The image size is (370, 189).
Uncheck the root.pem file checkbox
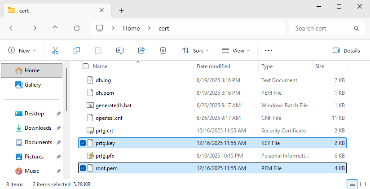tap(83, 168)
